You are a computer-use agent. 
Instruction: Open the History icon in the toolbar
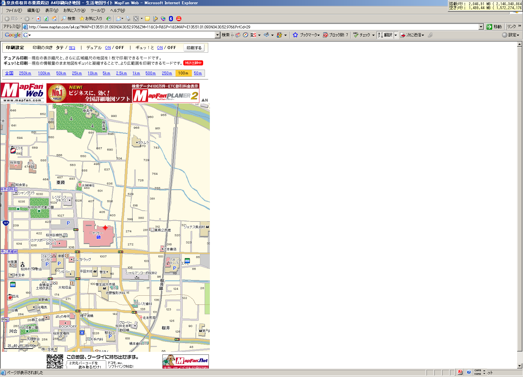tap(109, 19)
